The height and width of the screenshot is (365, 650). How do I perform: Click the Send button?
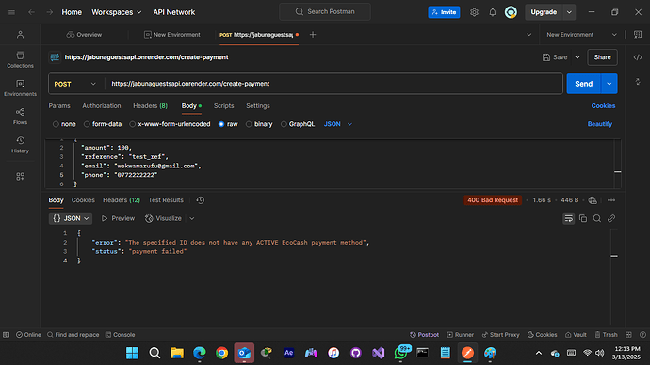pyautogui.click(x=584, y=84)
